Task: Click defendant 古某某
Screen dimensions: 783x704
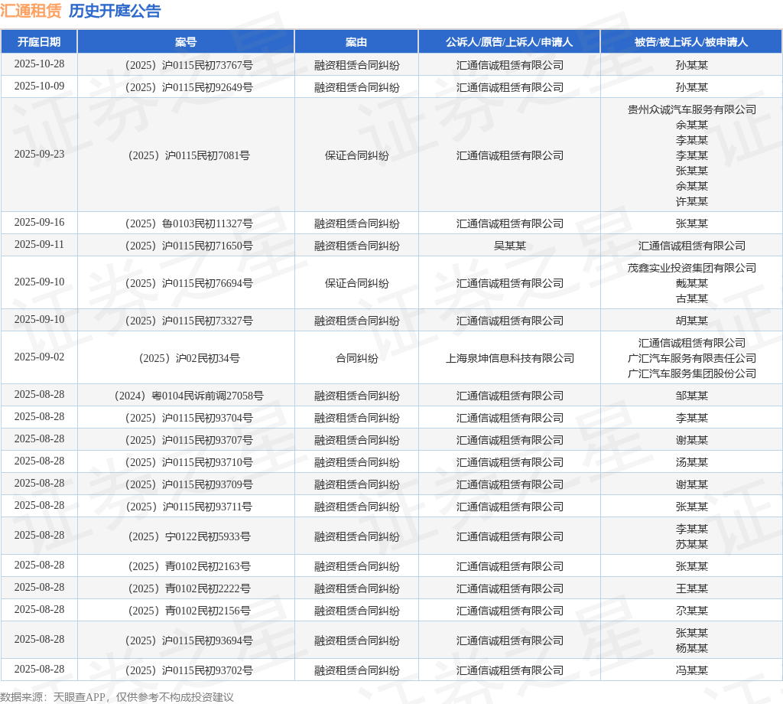Action: (691, 298)
